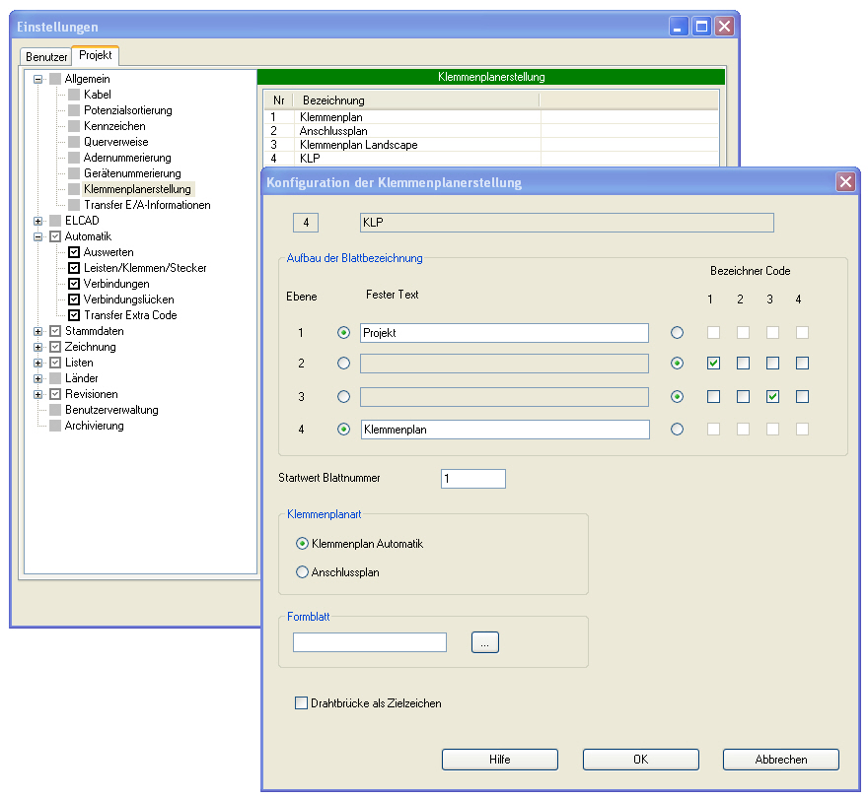Viewport: 868px width, 798px height.
Task: Expand the Zeichnung tree node
Action: 37,348
